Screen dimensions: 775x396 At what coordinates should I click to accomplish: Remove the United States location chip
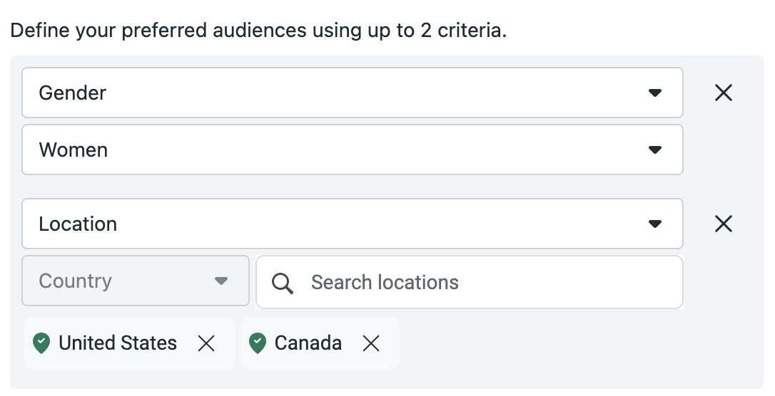[x=206, y=343]
